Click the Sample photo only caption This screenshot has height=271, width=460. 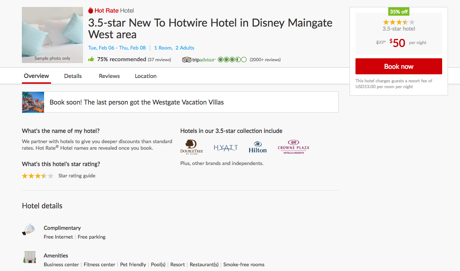pos(52,58)
